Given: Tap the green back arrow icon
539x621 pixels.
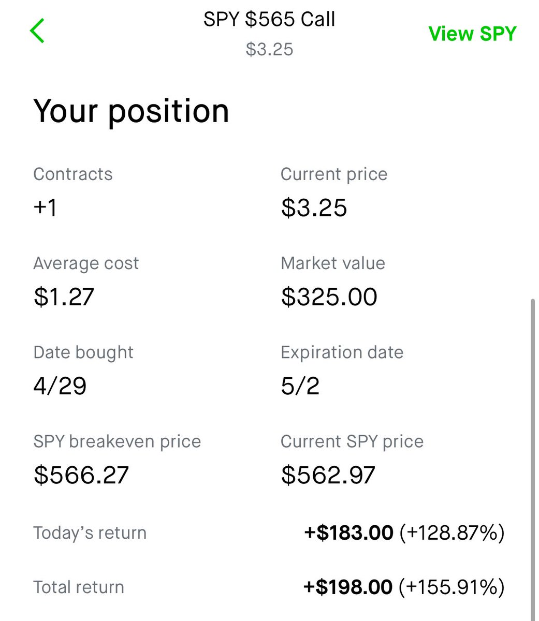Looking at the screenshot, I should click(x=37, y=31).
